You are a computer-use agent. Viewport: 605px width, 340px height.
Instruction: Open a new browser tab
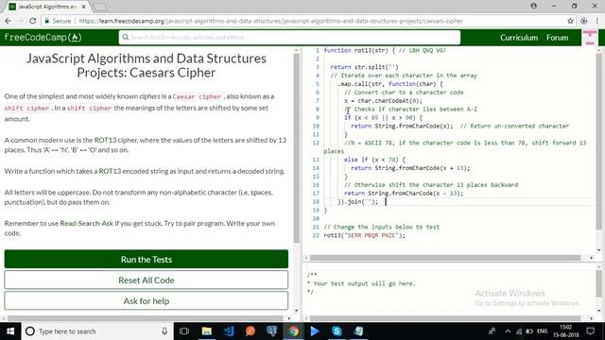(x=100, y=7)
